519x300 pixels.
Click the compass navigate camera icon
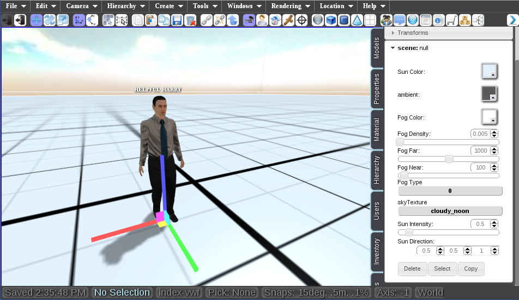click(275, 20)
